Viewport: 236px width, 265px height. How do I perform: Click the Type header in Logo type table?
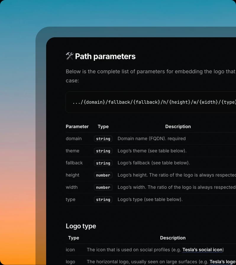[74, 238]
